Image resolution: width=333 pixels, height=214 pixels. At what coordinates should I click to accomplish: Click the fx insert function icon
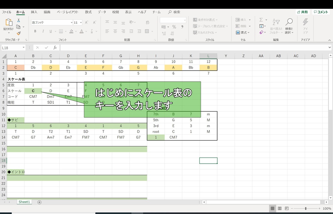point(55,47)
